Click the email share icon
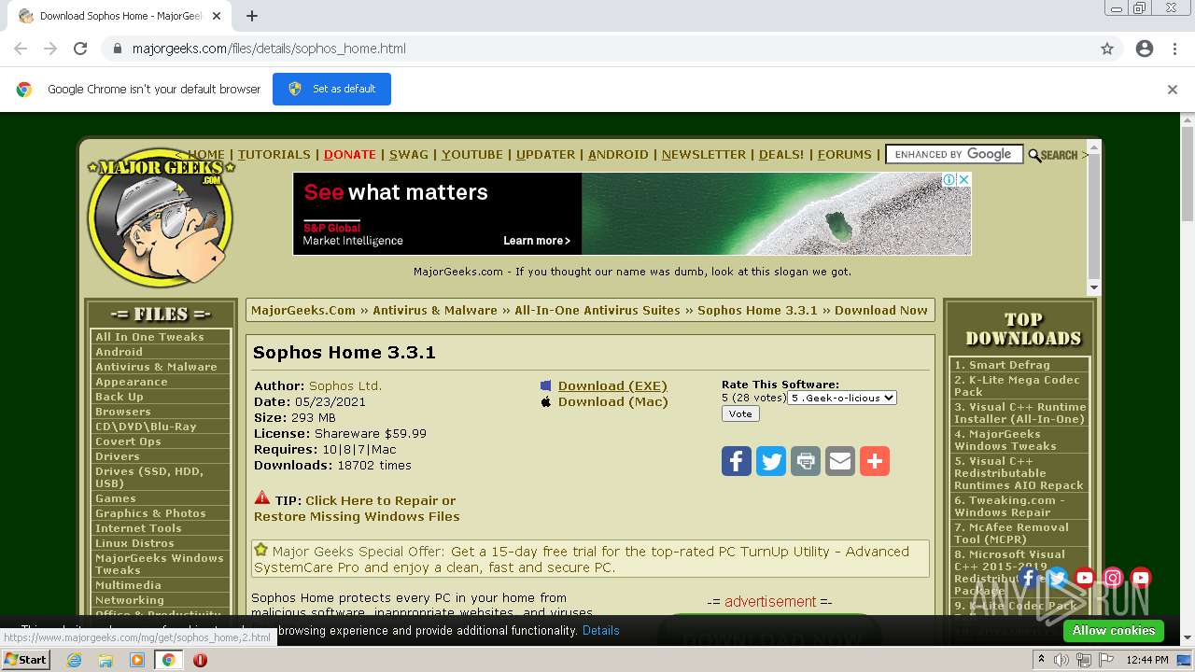Viewport: 1195px width, 672px height. click(840, 461)
